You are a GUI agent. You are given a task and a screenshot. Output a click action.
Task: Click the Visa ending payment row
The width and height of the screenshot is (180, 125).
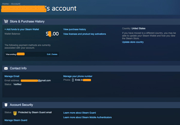click(31, 54)
